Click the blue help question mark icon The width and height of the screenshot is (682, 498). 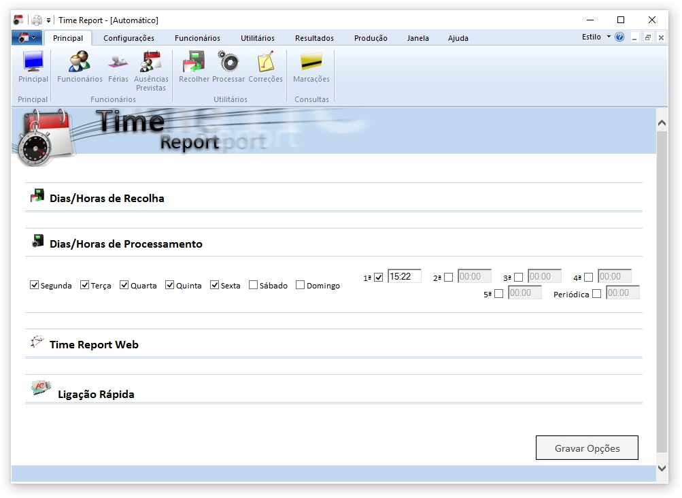(619, 37)
